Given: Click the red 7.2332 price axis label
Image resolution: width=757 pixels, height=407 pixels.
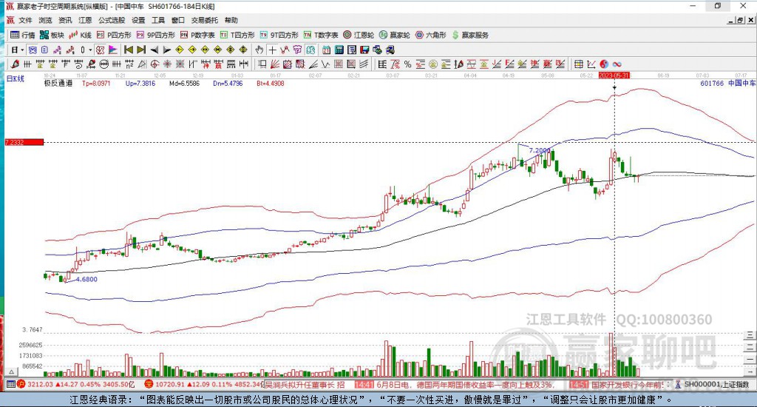Looking at the screenshot, I should 24,142.
